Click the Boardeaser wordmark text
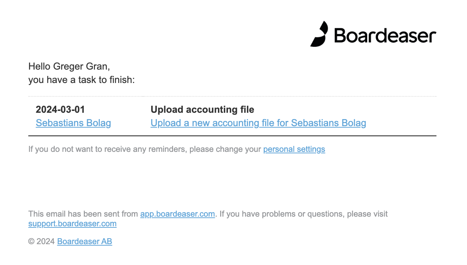467x265 pixels. coord(385,35)
